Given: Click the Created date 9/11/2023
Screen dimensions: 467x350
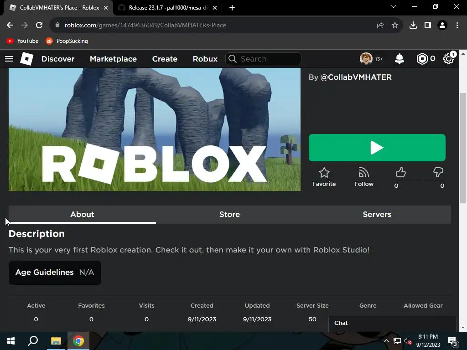Looking at the screenshot, I should pos(202,319).
